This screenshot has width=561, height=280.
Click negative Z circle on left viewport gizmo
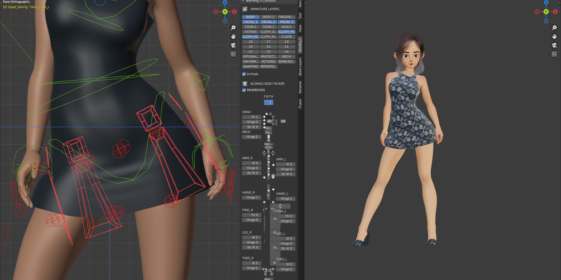tap(225, 21)
